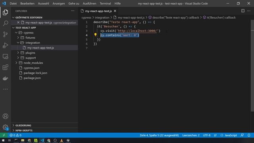Change indentation via Leerzeichen: 2
The height and width of the screenshot is (143, 254).
point(190,135)
